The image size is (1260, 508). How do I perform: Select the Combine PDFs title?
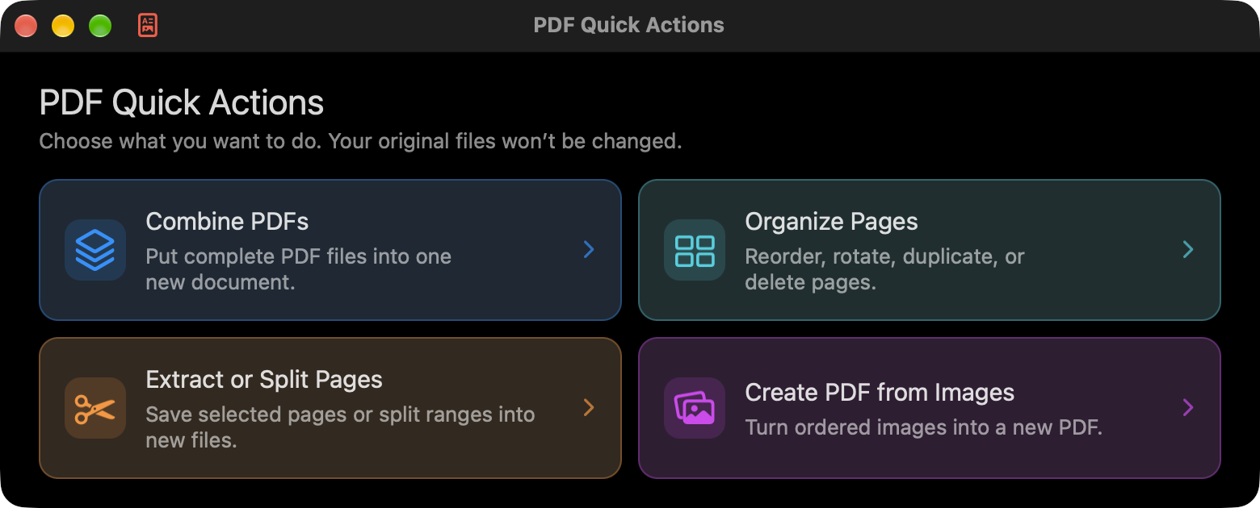227,222
